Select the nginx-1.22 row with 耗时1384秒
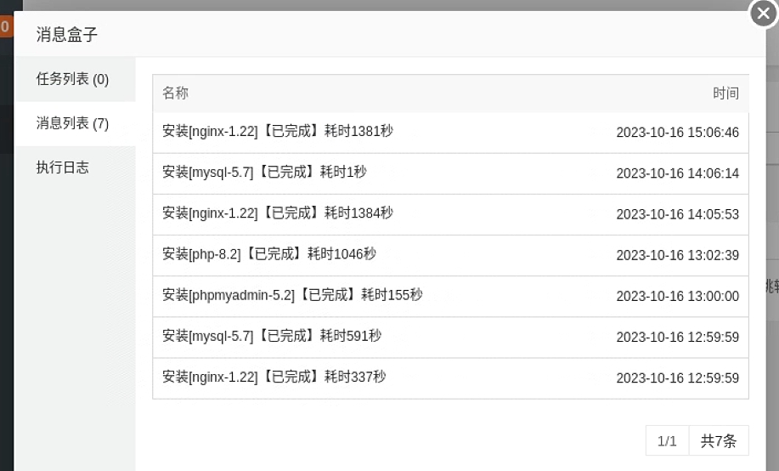779x471 pixels. click(x=450, y=214)
